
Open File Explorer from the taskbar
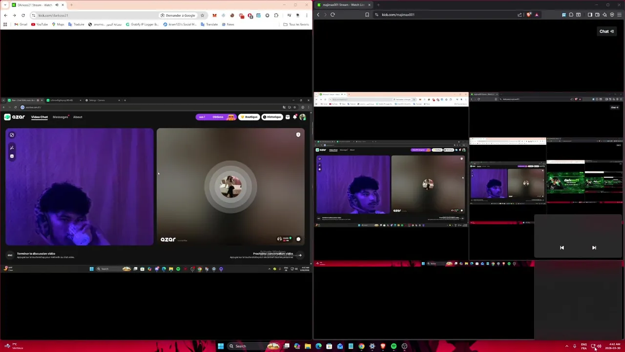pos(308,346)
